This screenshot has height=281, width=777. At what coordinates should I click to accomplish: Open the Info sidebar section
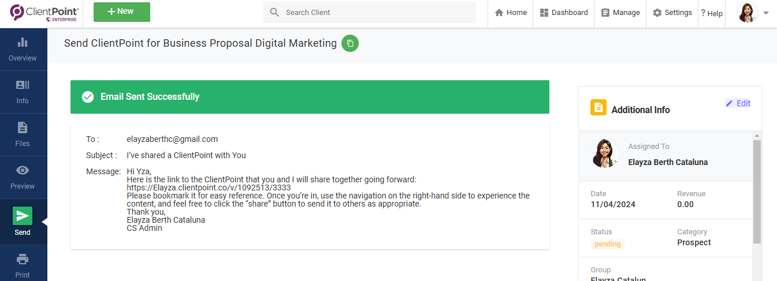pos(23,92)
